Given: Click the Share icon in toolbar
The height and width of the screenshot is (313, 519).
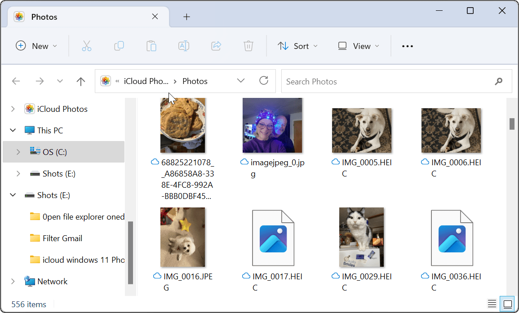Looking at the screenshot, I should (216, 46).
